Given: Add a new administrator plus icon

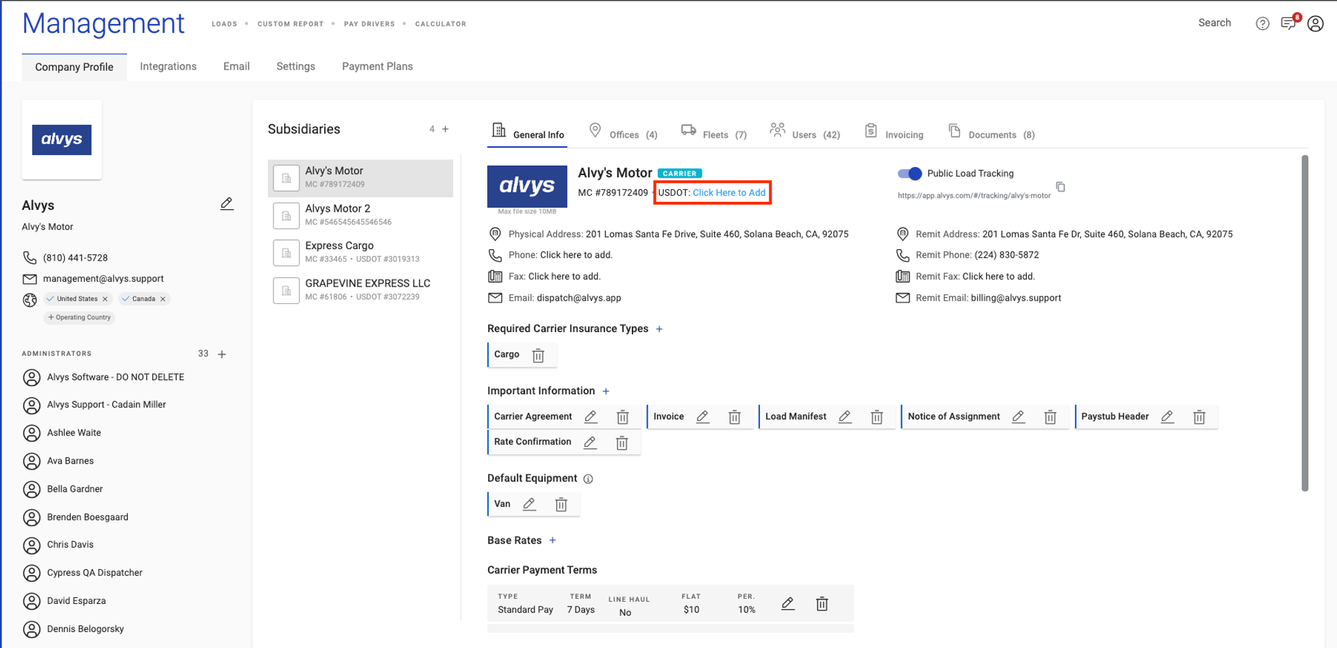Looking at the screenshot, I should tap(222, 354).
